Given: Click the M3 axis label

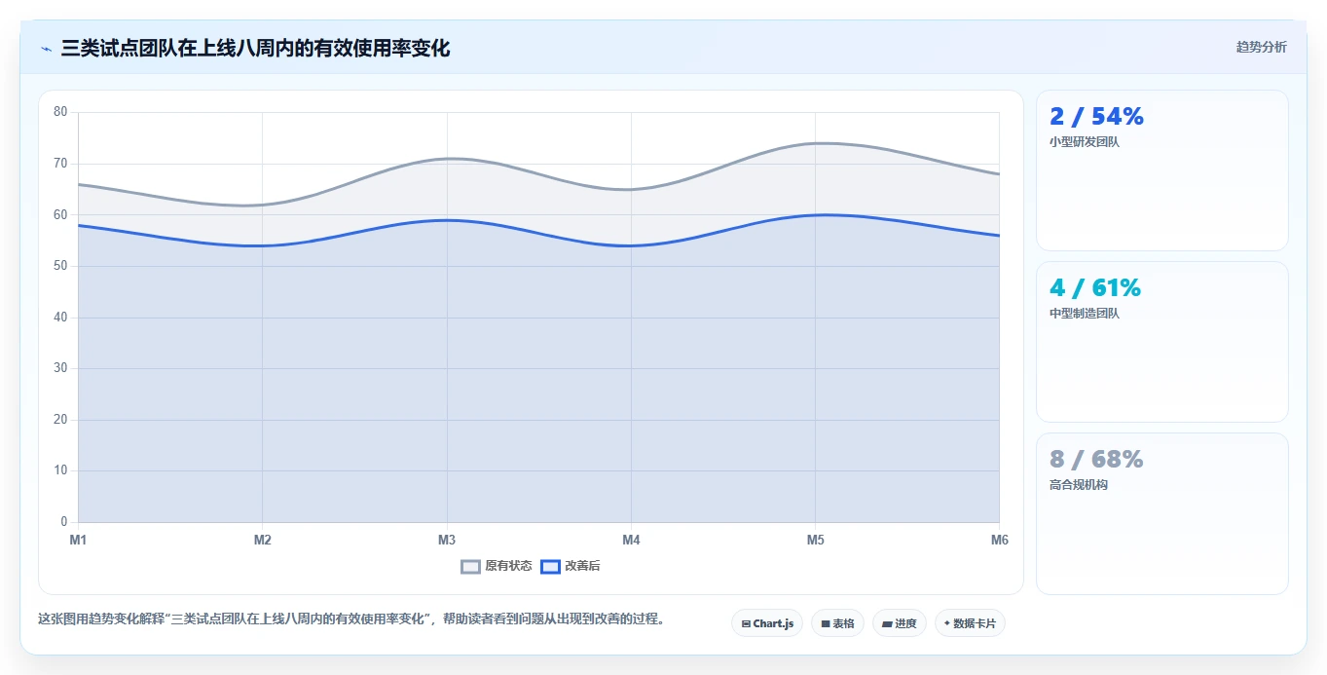Looking at the screenshot, I should [x=447, y=540].
